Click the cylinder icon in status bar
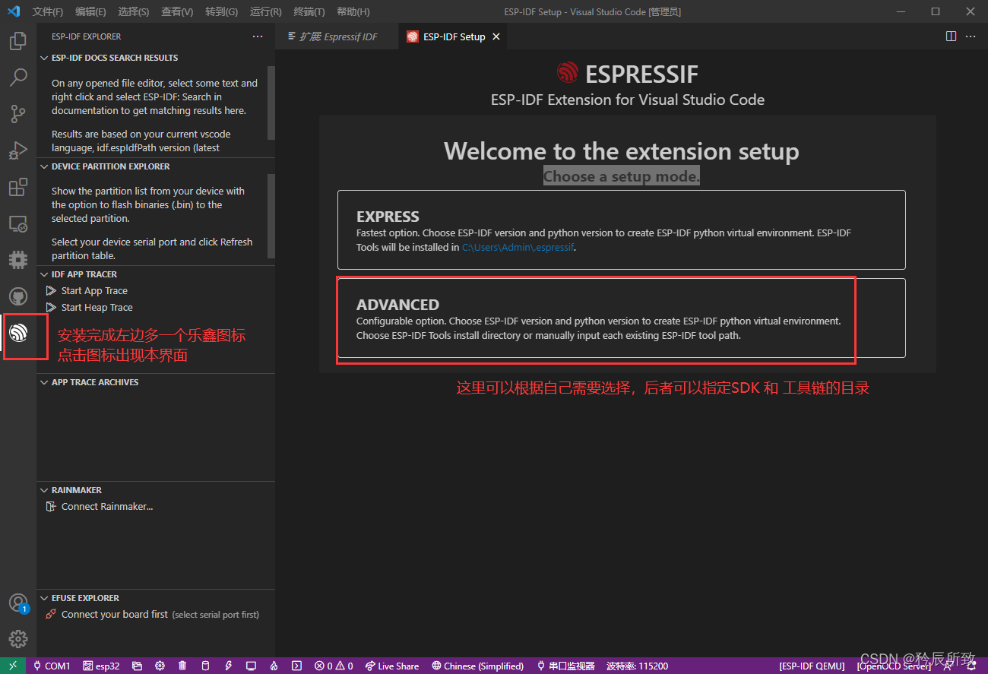The height and width of the screenshot is (674, 988). click(x=205, y=666)
